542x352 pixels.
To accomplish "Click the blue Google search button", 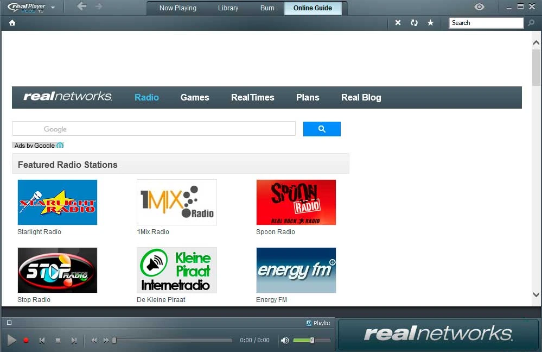I will point(322,129).
